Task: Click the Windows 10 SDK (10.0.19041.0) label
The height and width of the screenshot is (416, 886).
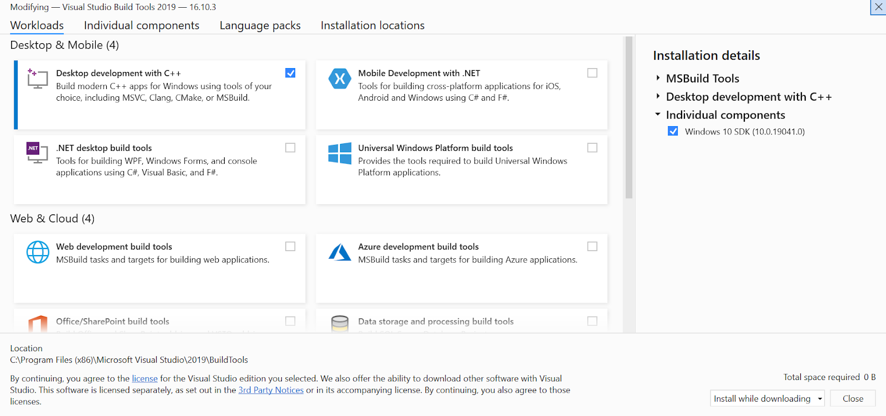Action: pyautogui.click(x=745, y=131)
